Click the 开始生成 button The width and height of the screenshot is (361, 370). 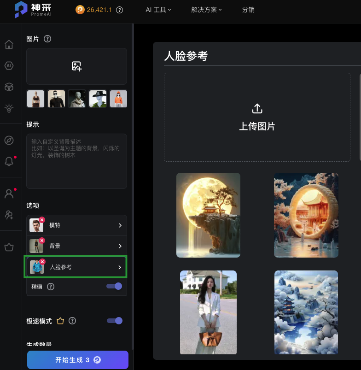[x=77, y=360]
